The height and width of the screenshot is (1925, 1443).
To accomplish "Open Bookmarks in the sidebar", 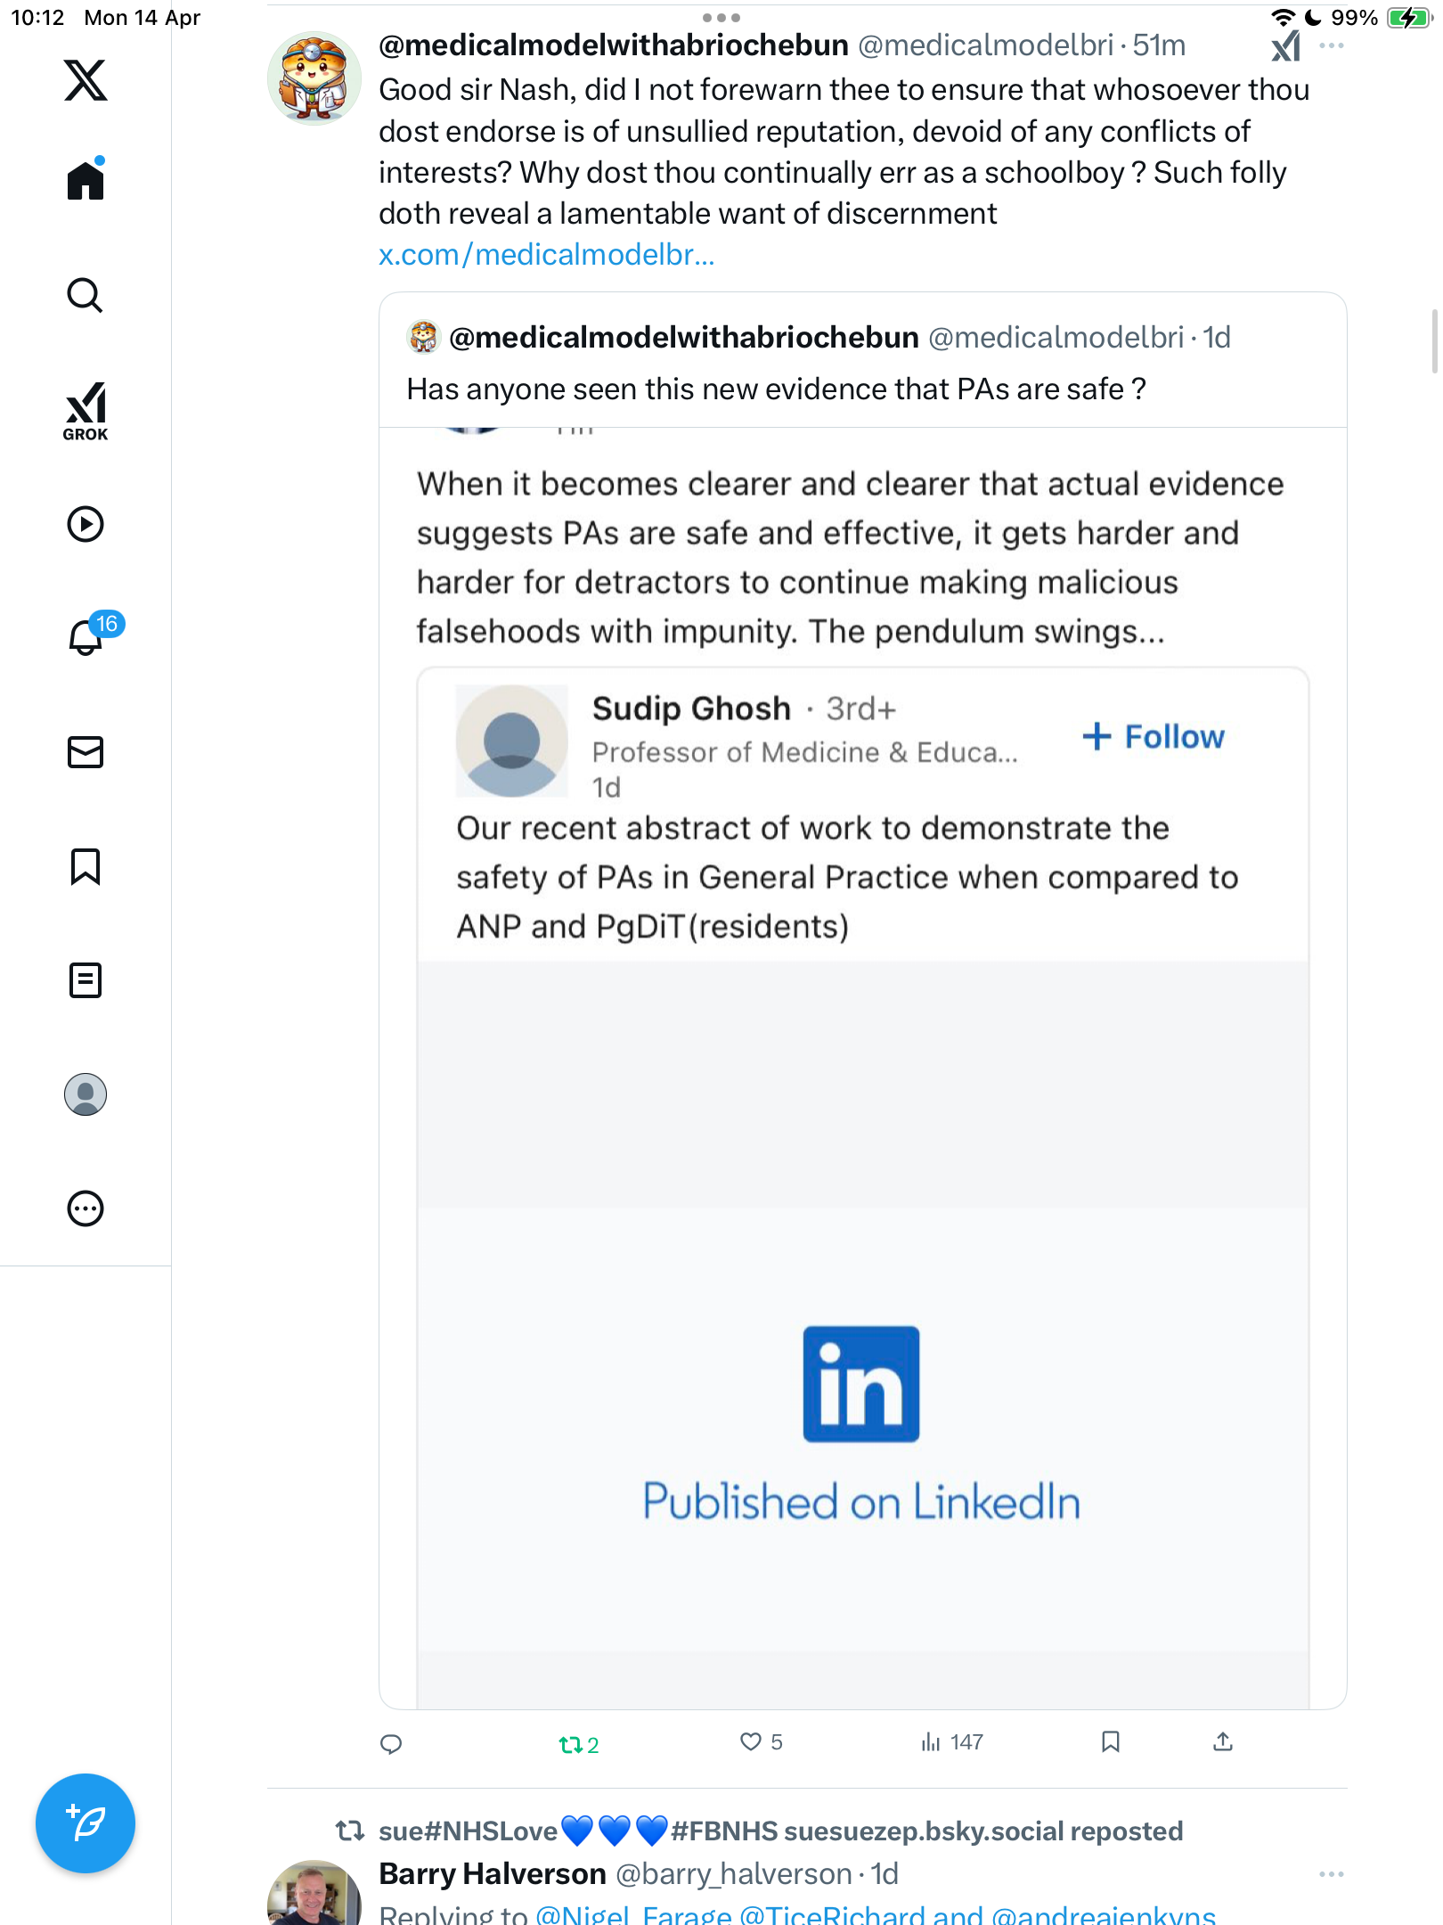I will pyautogui.click(x=86, y=866).
